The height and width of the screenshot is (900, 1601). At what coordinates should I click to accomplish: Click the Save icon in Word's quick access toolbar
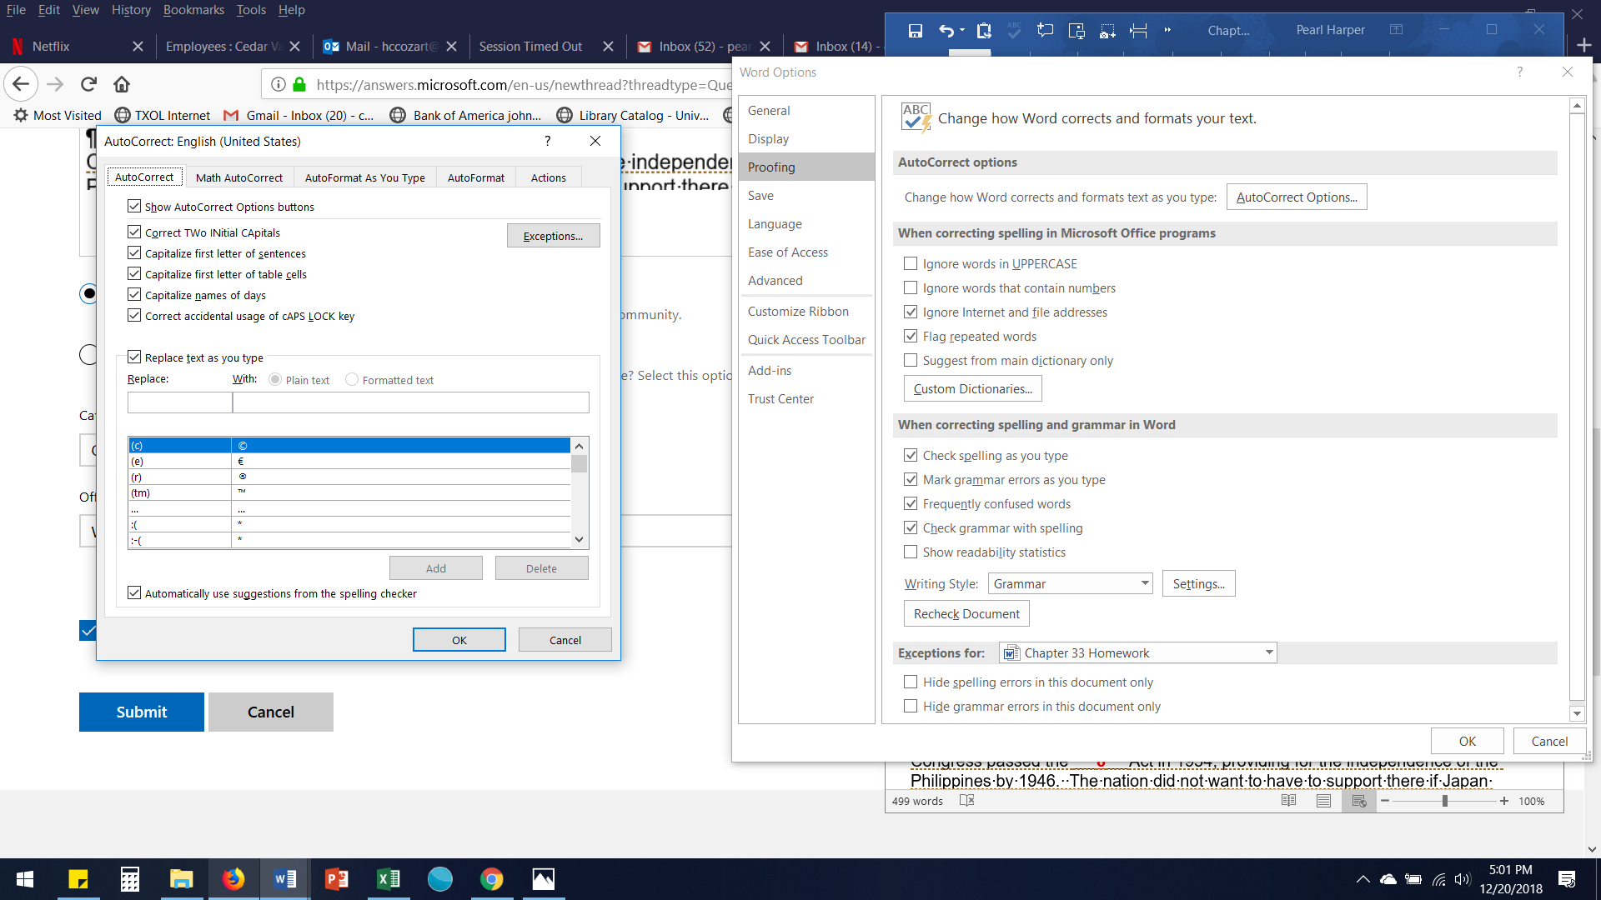click(x=915, y=31)
